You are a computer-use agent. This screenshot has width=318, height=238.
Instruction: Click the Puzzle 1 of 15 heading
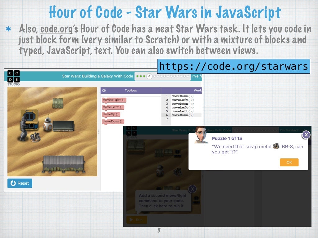click(227, 139)
